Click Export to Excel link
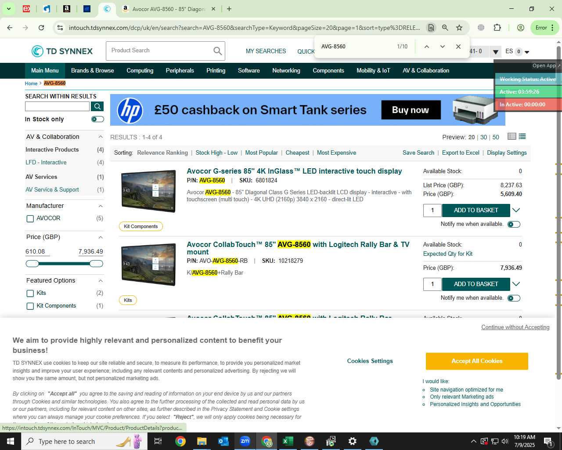The width and height of the screenshot is (562, 450). pyautogui.click(x=461, y=153)
